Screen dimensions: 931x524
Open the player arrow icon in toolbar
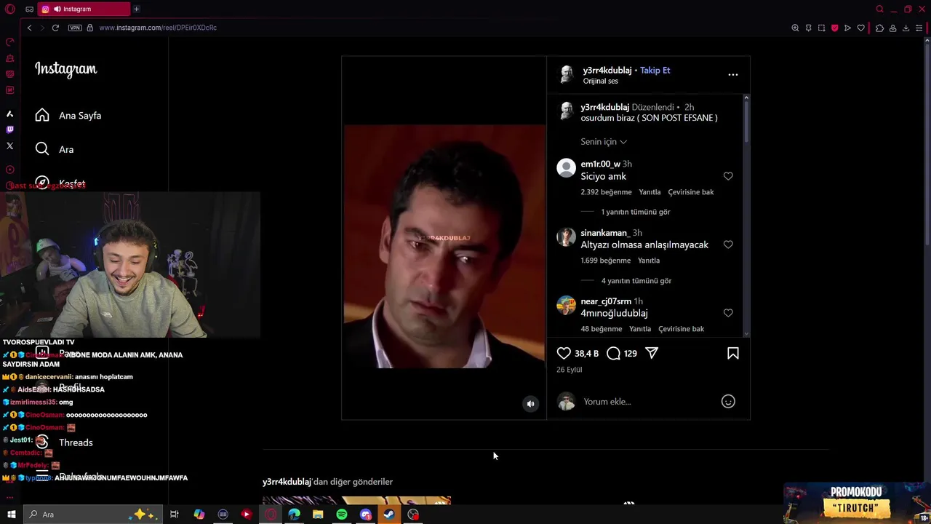coord(847,28)
